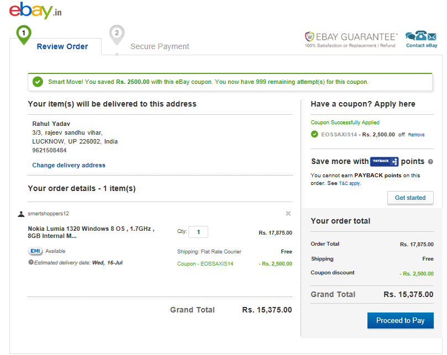The width and height of the screenshot is (447, 355).
Task: Click Change delivery address link
Action: (69, 165)
